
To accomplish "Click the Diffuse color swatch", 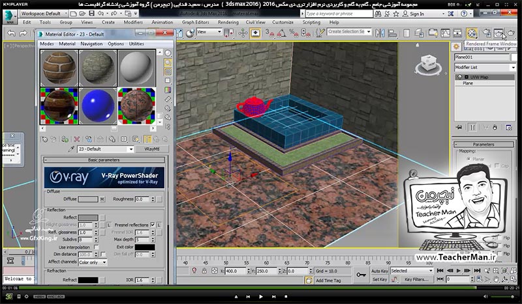I will click(88, 199).
